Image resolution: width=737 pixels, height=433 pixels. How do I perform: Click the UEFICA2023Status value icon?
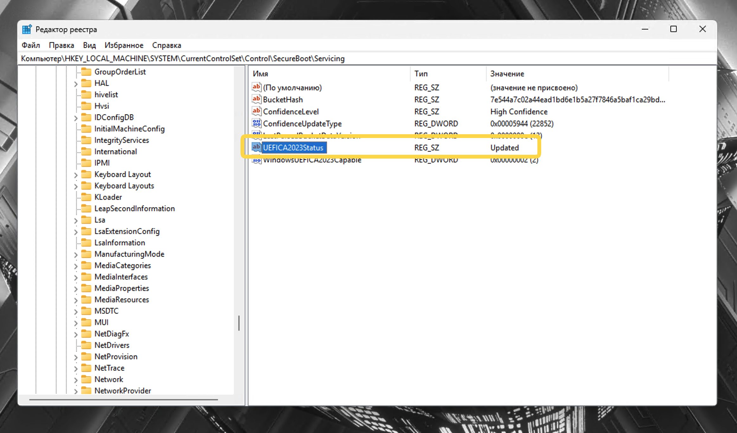(256, 147)
